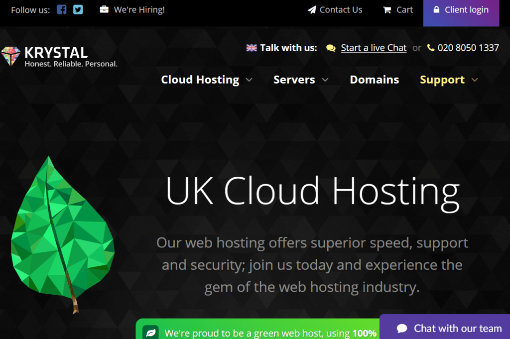This screenshot has width=510, height=339.
Task: Call the 020 8050 1337 number link
Action: coord(468,48)
